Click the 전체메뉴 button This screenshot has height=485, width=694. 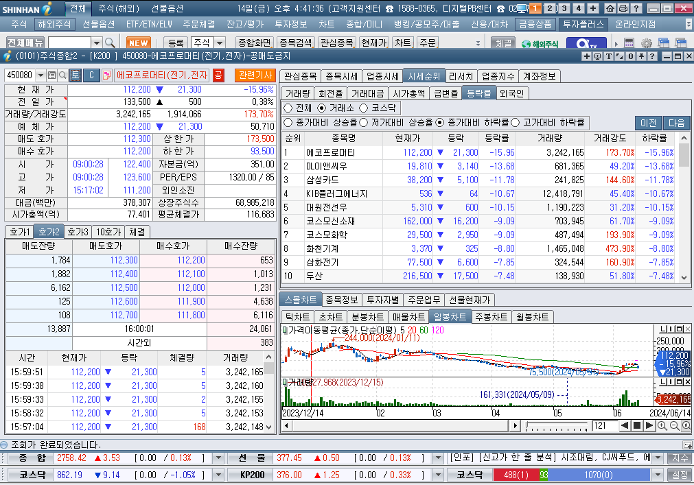(25, 43)
